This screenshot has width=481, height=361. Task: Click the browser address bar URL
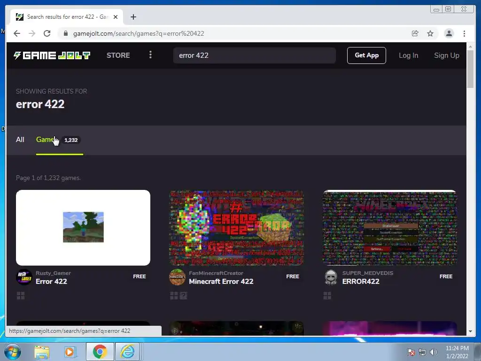click(x=139, y=33)
